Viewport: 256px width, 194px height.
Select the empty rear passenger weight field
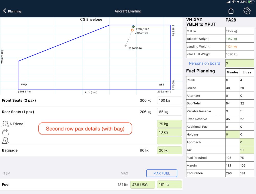click(169, 141)
